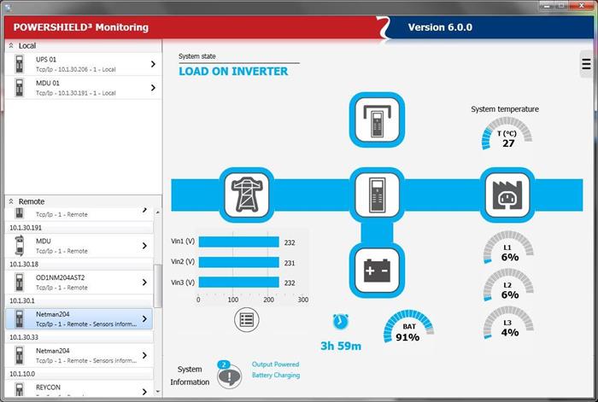Click the system temperature gauge
Viewport: 598px width, 402px height.
507,135
